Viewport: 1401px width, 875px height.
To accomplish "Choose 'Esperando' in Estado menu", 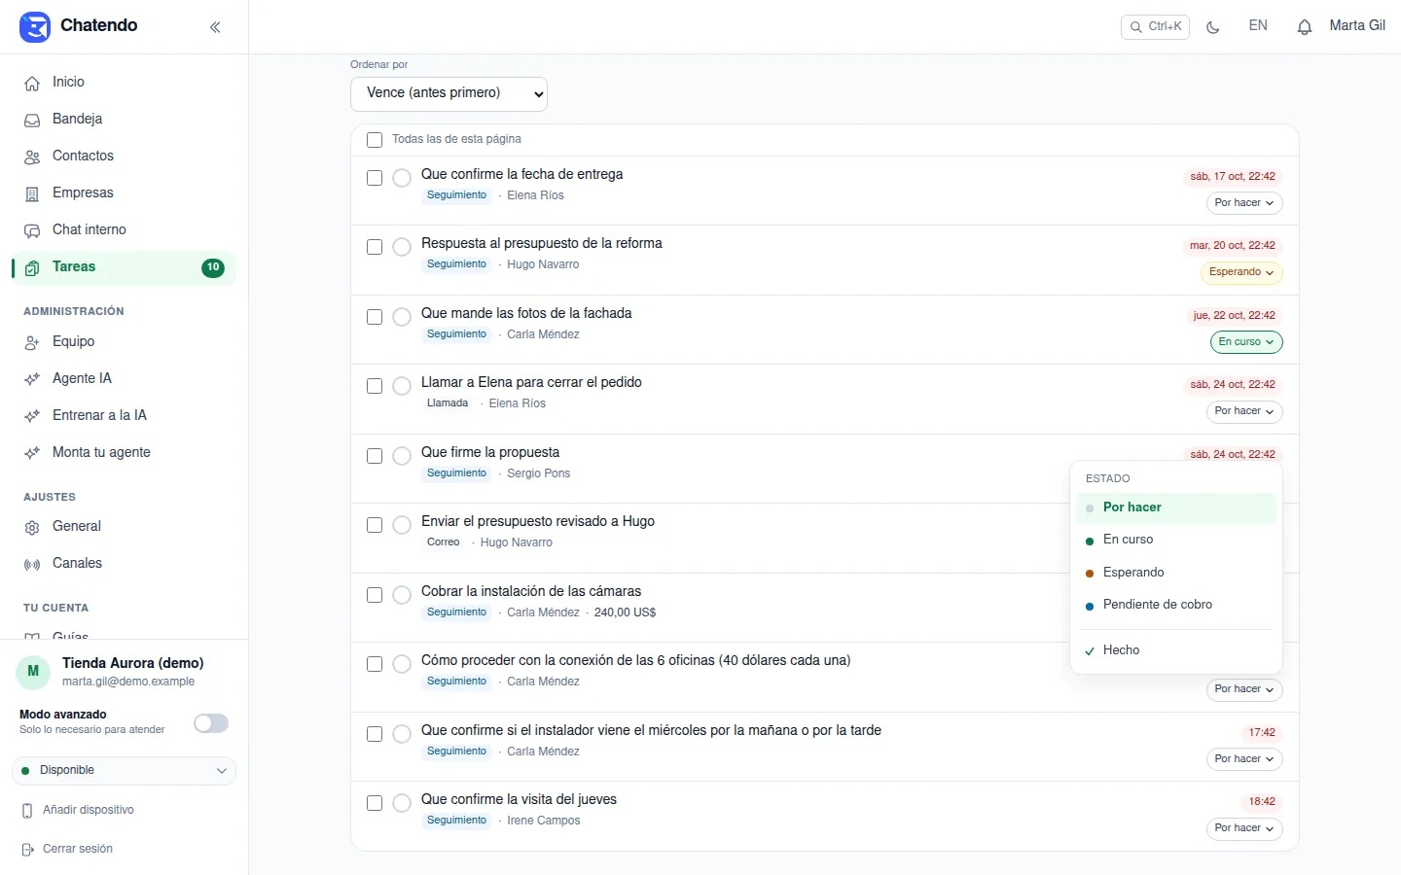I will 1176,573.
